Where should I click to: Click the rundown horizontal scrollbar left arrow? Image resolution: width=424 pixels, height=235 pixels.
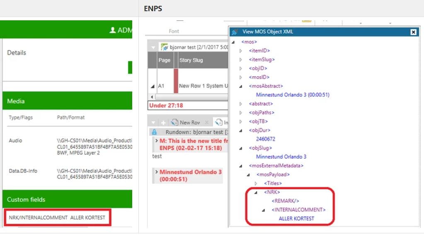(152, 96)
